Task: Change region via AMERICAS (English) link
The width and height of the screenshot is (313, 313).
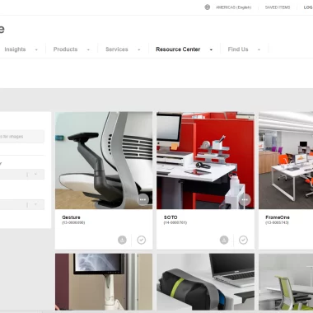Action: pyautogui.click(x=233, y=7)
